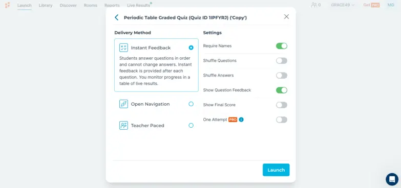Image resolution: width=401 pixels, height=188 pixels.
Task: Select the Open Navigation radio button
Action: pos(191,104)
